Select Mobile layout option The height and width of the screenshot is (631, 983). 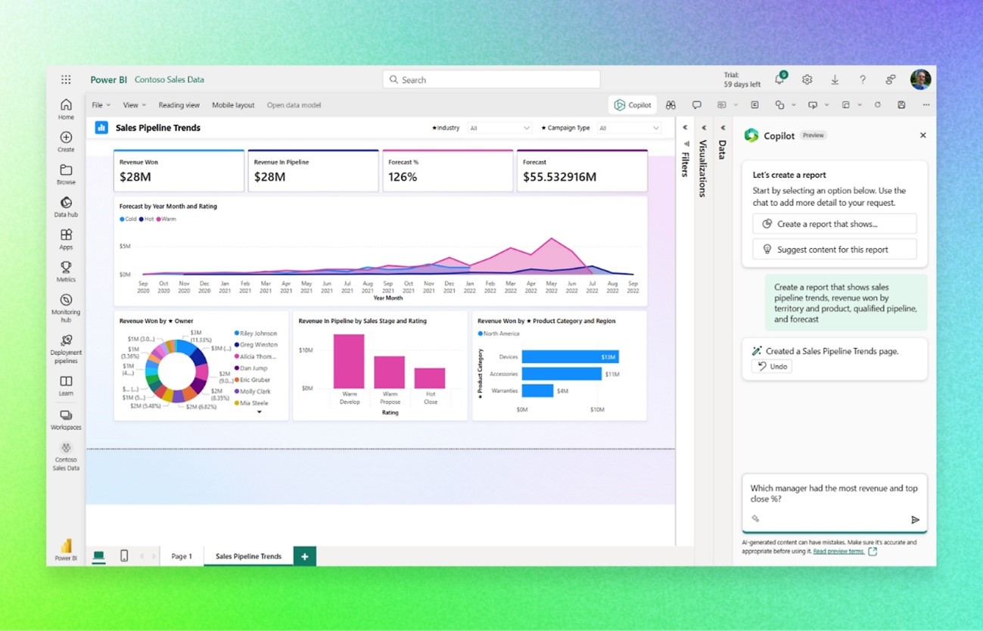[233, 105]
